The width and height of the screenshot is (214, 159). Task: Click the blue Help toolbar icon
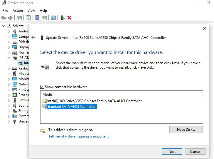(x=38, y=18)
